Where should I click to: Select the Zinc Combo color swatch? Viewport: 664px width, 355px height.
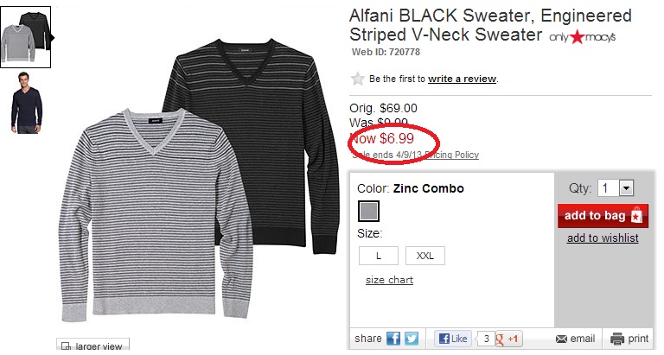[368, 211]
